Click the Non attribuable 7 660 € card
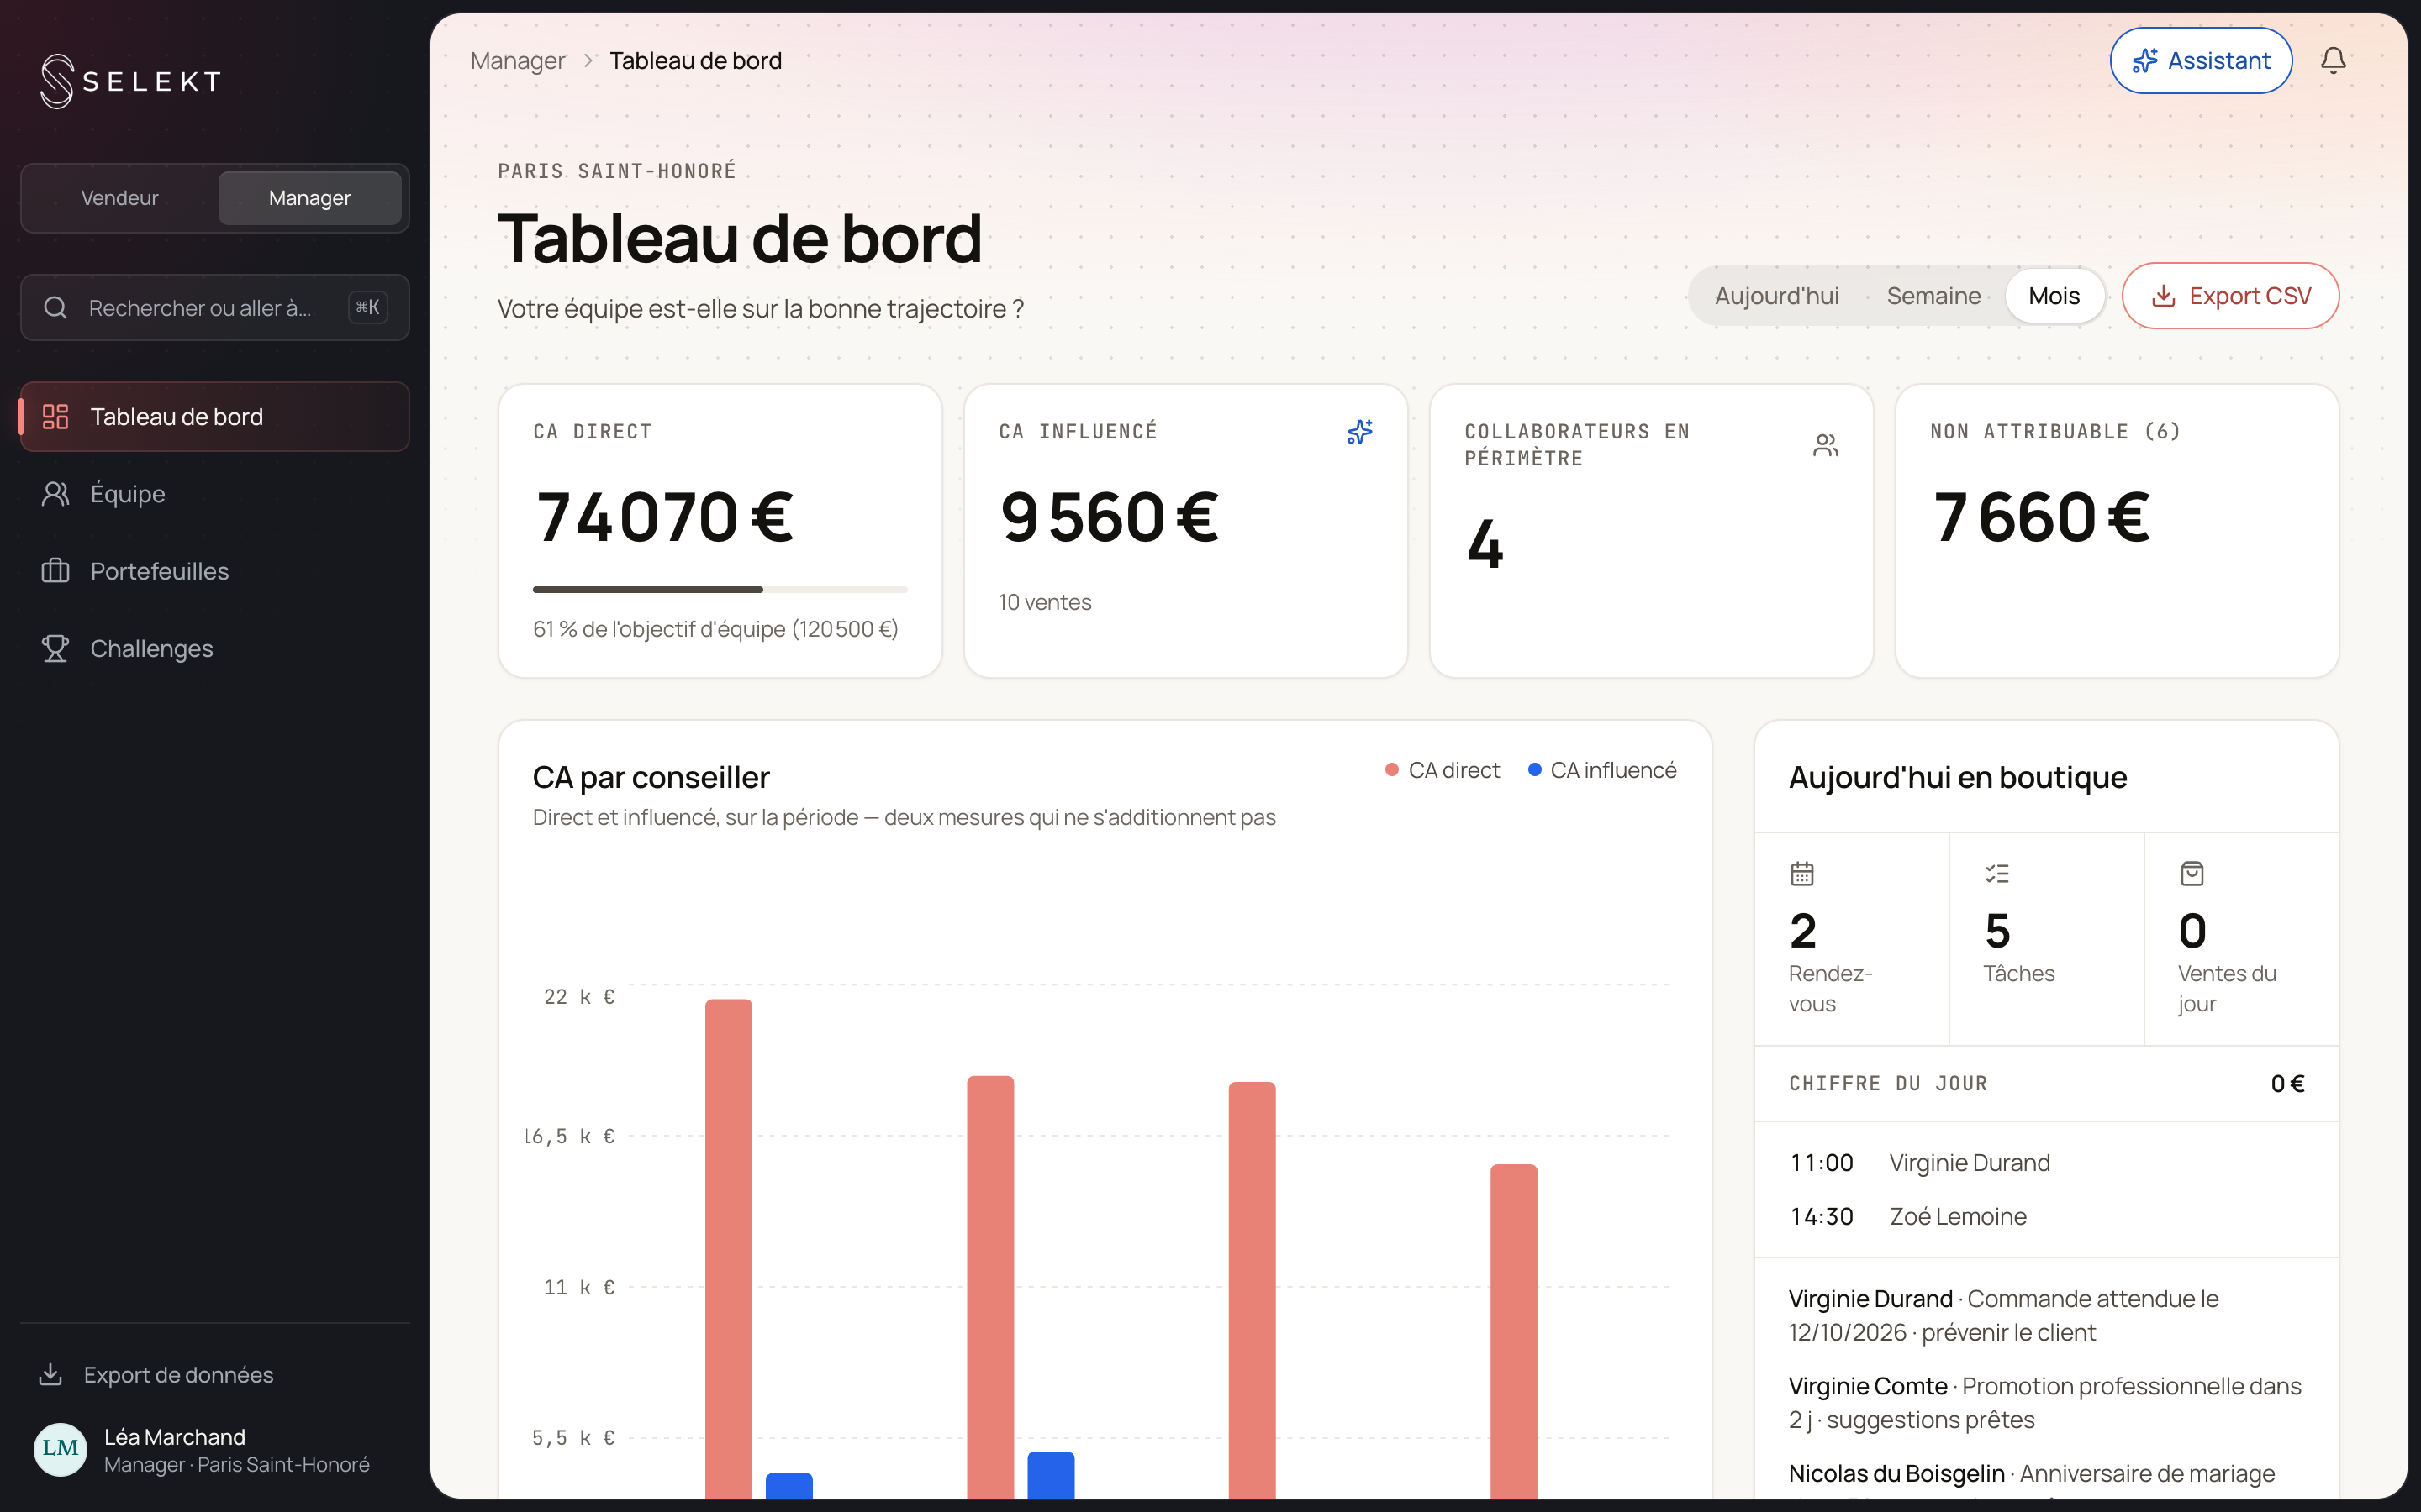Screen dimensions: 2421x1512 pos(2117,531)
